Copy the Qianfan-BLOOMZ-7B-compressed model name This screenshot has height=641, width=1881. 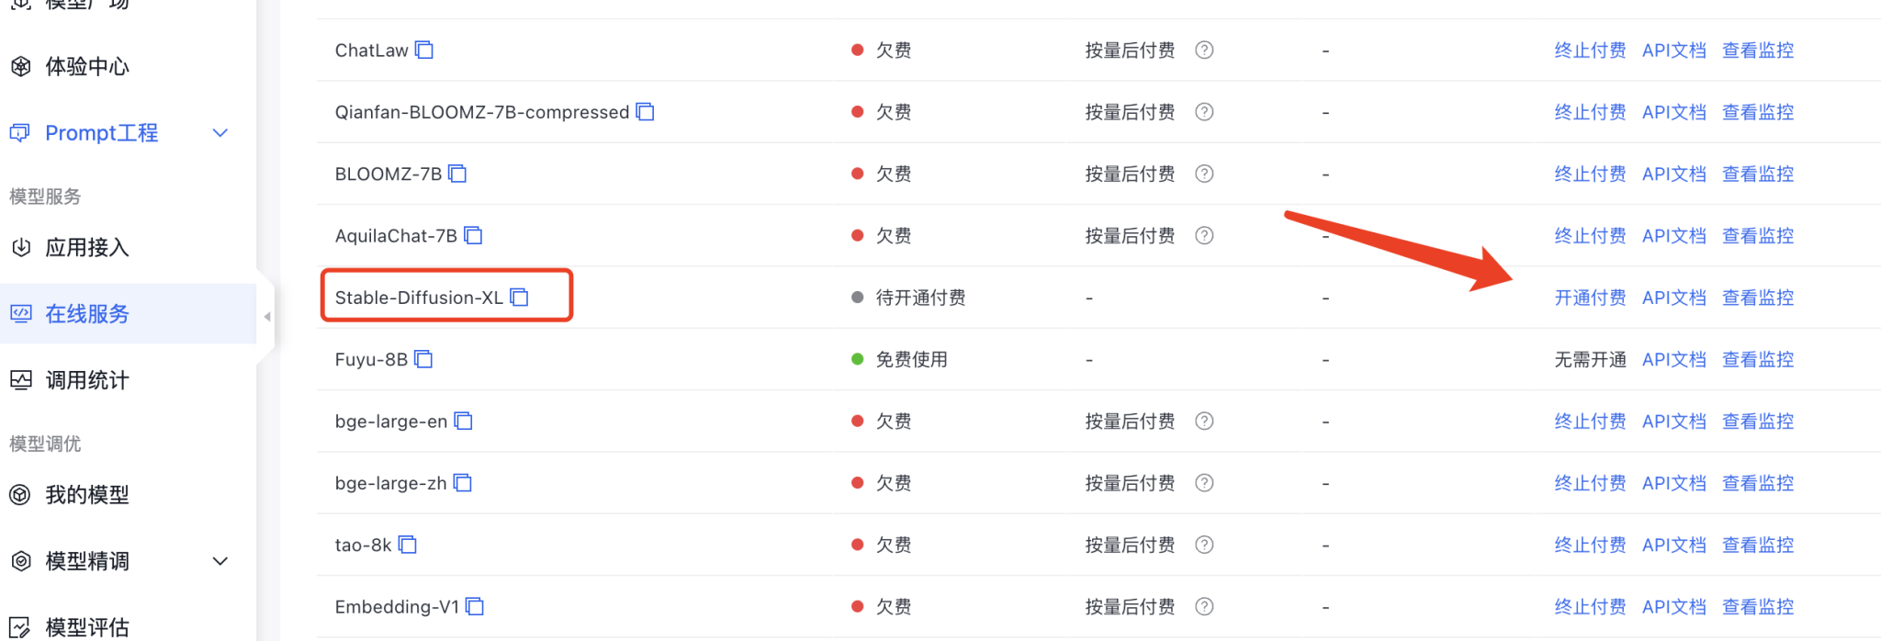coord(646,112)
